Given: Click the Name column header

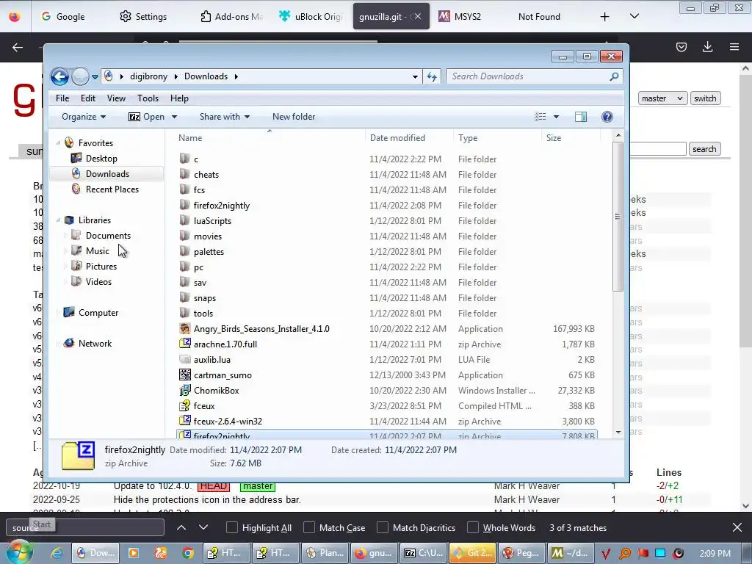Looking at the screenshot, I should point(269,137).
